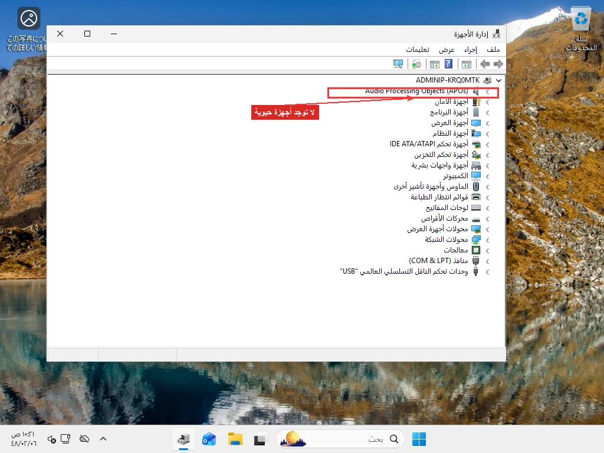Maximize the إدارة الأجهزة window
The height and width of the screenshot is (453, 604).
87,34
